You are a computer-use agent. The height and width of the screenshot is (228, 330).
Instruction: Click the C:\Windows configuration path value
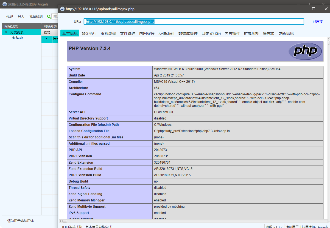click(163, 125)
